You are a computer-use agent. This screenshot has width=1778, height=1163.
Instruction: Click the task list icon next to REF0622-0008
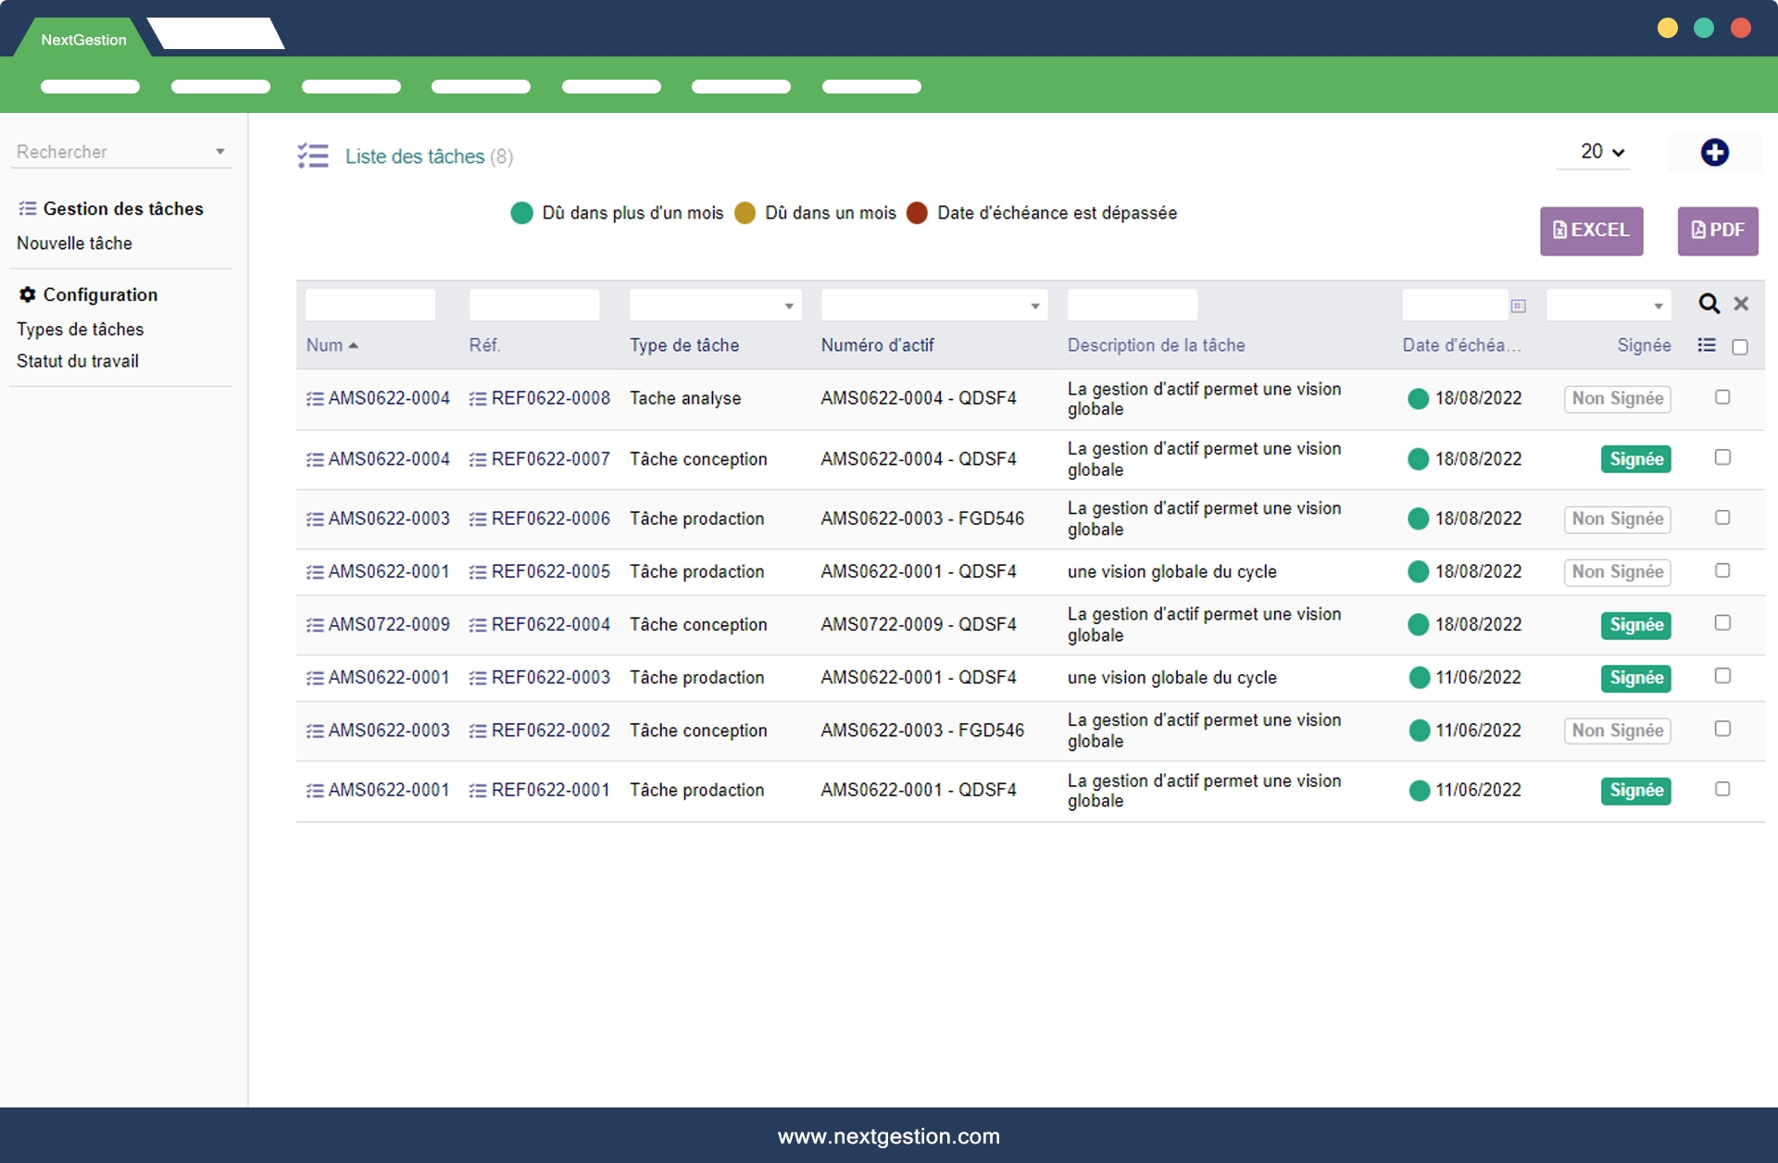pos(478,399)
